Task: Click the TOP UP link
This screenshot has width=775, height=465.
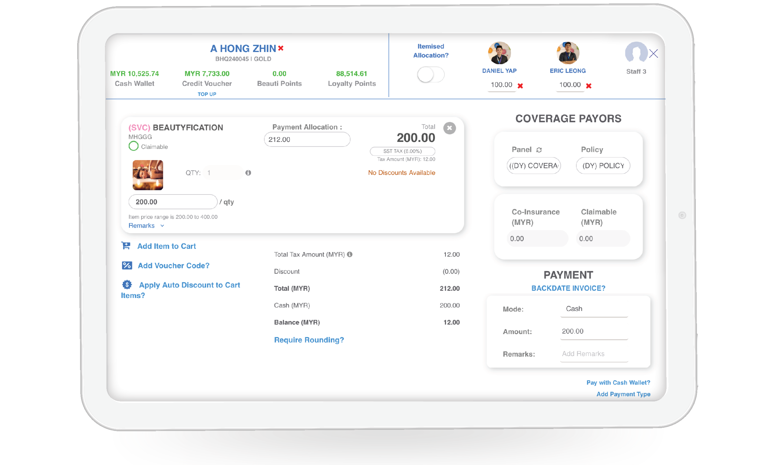Action: click(x=206, y=94)
